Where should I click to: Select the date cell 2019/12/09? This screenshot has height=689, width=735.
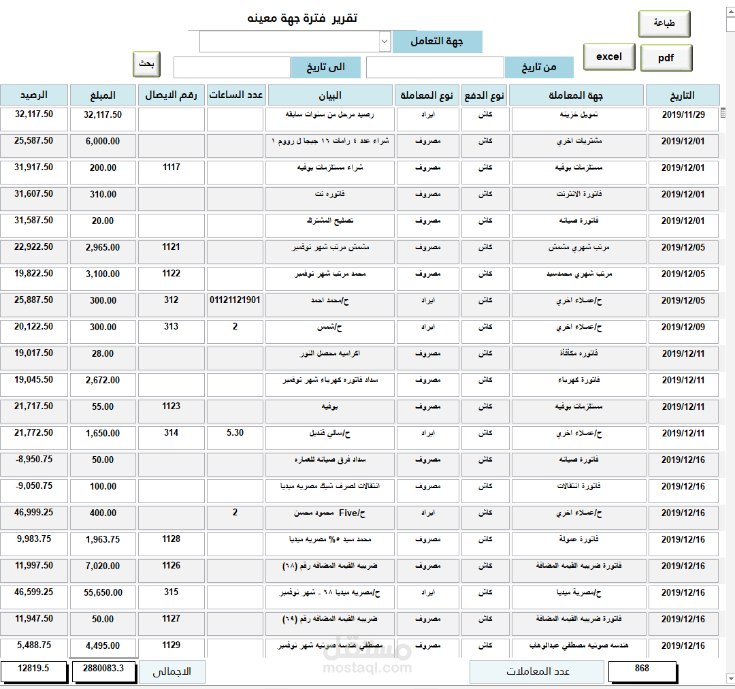pos(683,332)
